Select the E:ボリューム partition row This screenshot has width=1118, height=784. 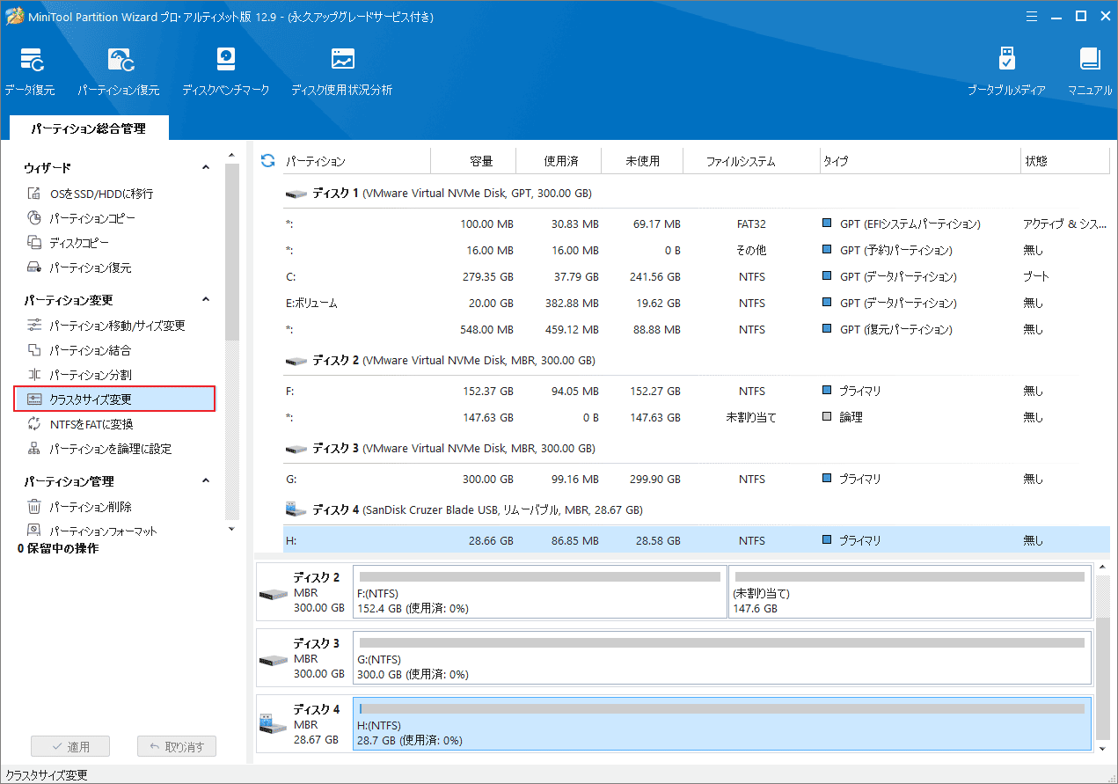(697, 303)
